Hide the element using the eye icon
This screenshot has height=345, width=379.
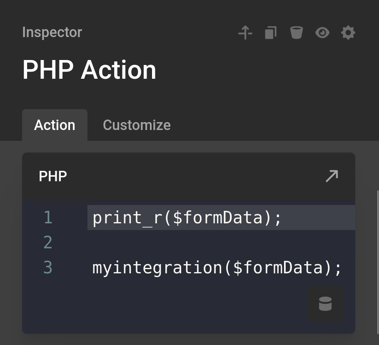click(x=322, y=32)
